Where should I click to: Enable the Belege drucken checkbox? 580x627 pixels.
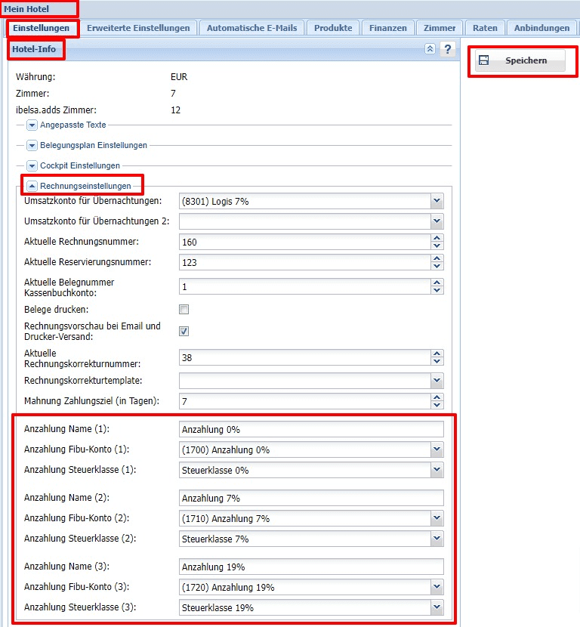[x=184, y=309]
